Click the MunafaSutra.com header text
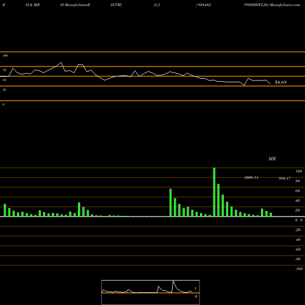 [x=285, y=5]
